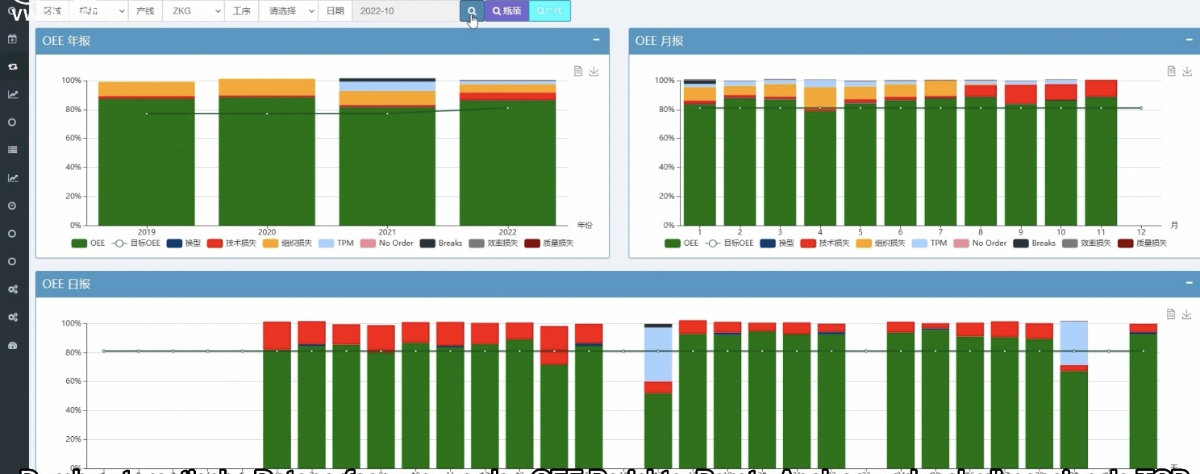Download OEE 月报 chart as image
This screenshot has width=1200, height=474.
1187,71
